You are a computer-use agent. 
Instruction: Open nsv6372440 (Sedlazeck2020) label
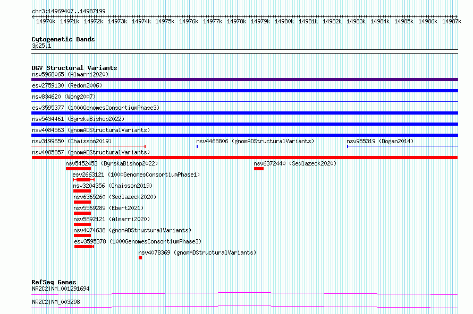click(x=295, y=163)
